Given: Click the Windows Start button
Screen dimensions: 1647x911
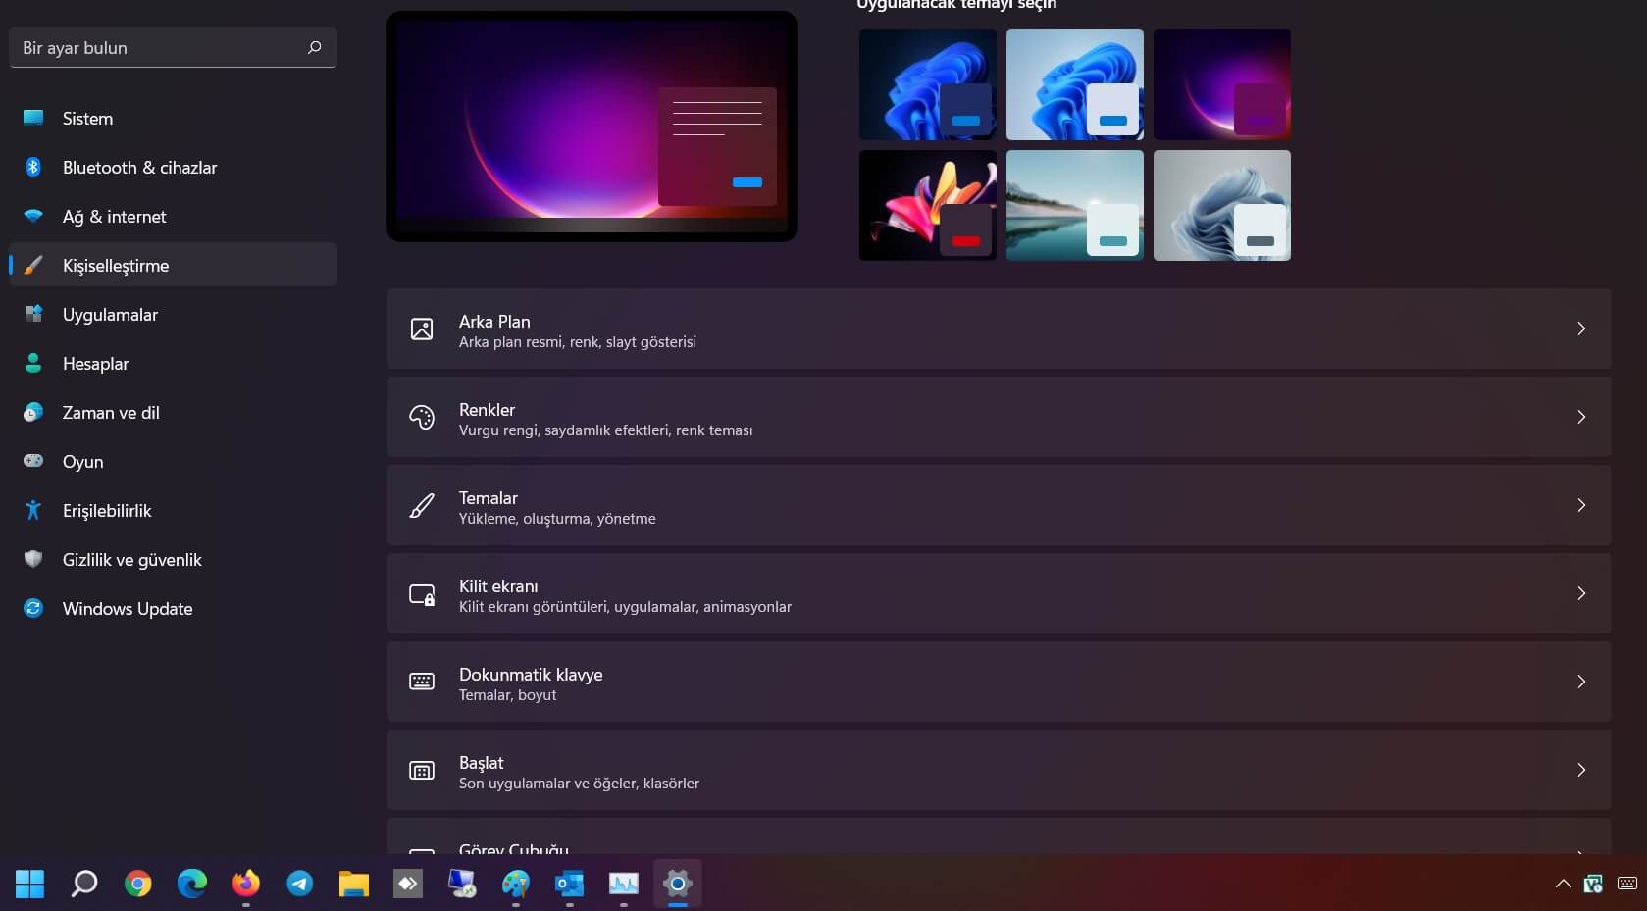Looking at the screenshot, I should click(29, 884).
